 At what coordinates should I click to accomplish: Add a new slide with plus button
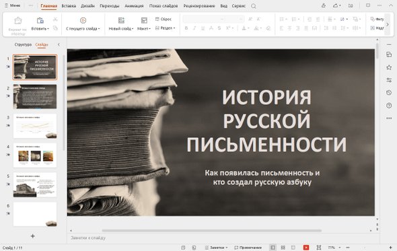(33, 236)
